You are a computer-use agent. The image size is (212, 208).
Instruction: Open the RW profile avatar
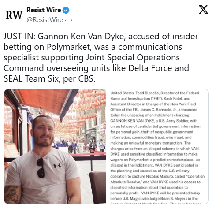click(x=14, y=15)
